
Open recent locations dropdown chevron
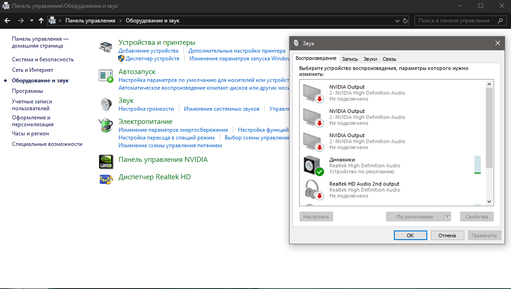pyautogui.click(x=32, y=21)
